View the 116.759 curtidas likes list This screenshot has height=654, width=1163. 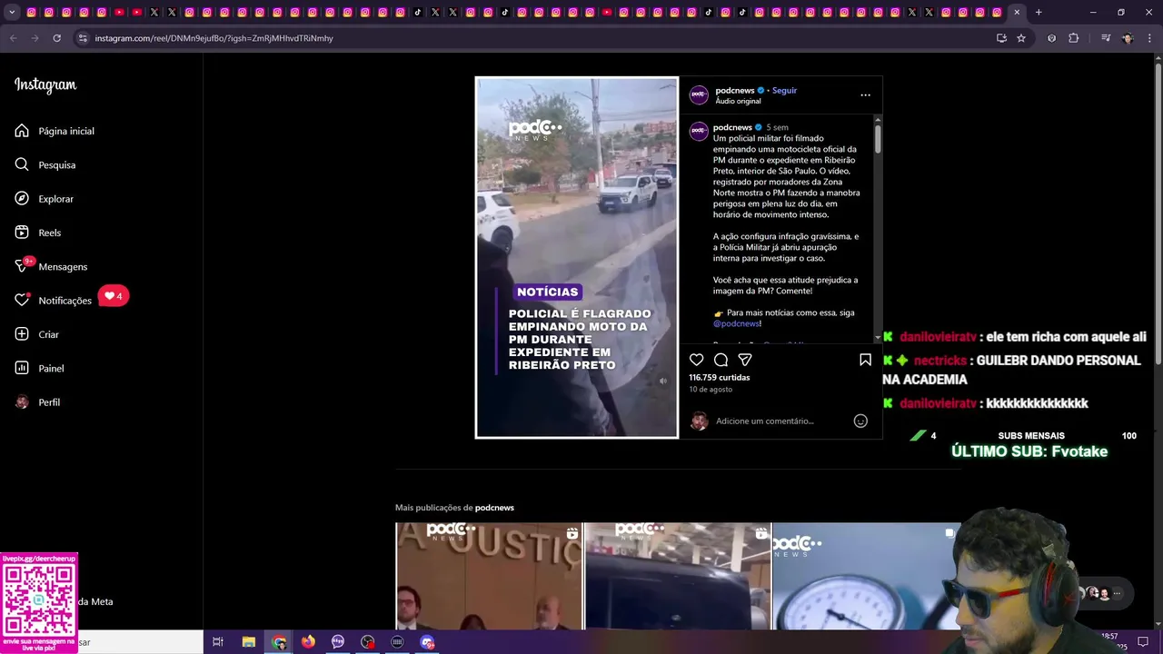pyautogui.click(x=720, y=377)
